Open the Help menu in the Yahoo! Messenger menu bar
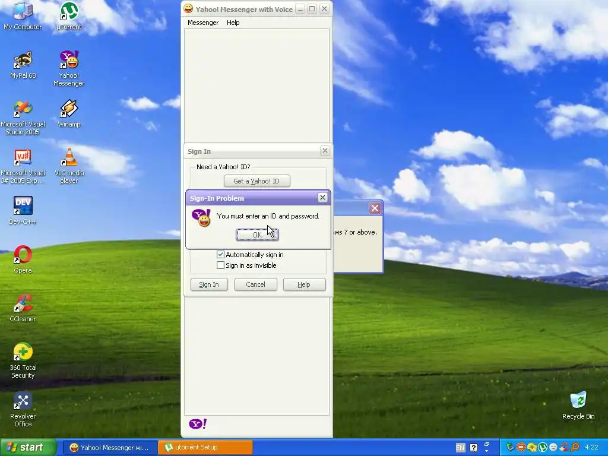Screen dimensions: 608x456 233,23
